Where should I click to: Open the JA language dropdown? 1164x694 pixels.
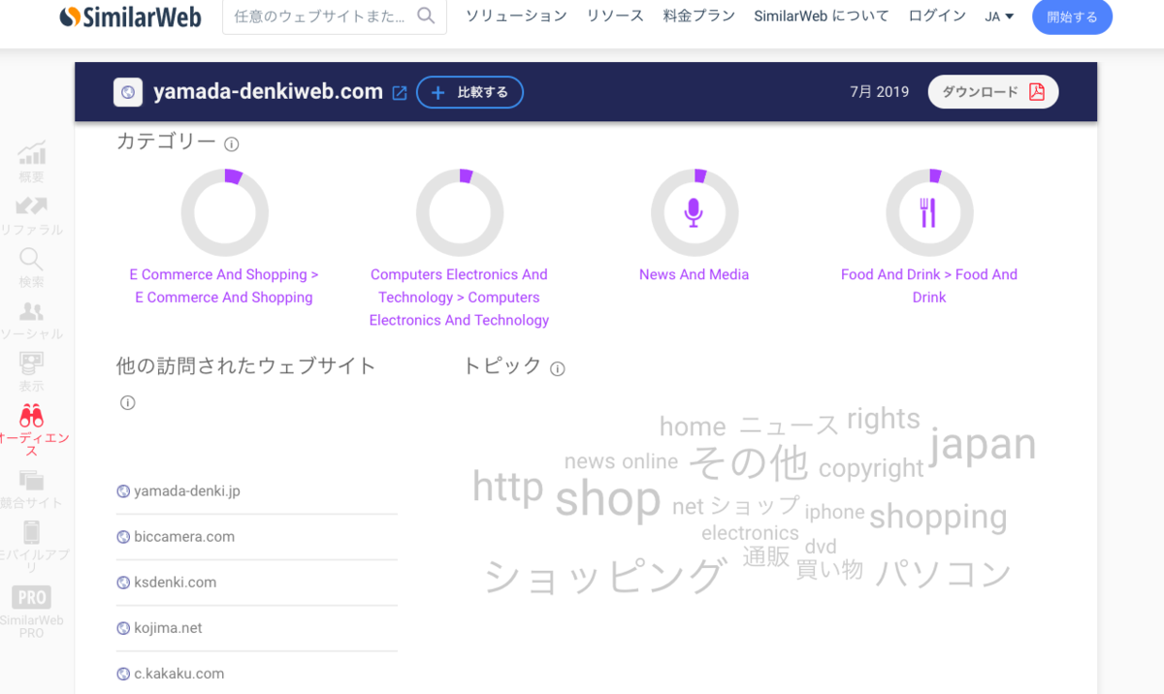[999, 16]
